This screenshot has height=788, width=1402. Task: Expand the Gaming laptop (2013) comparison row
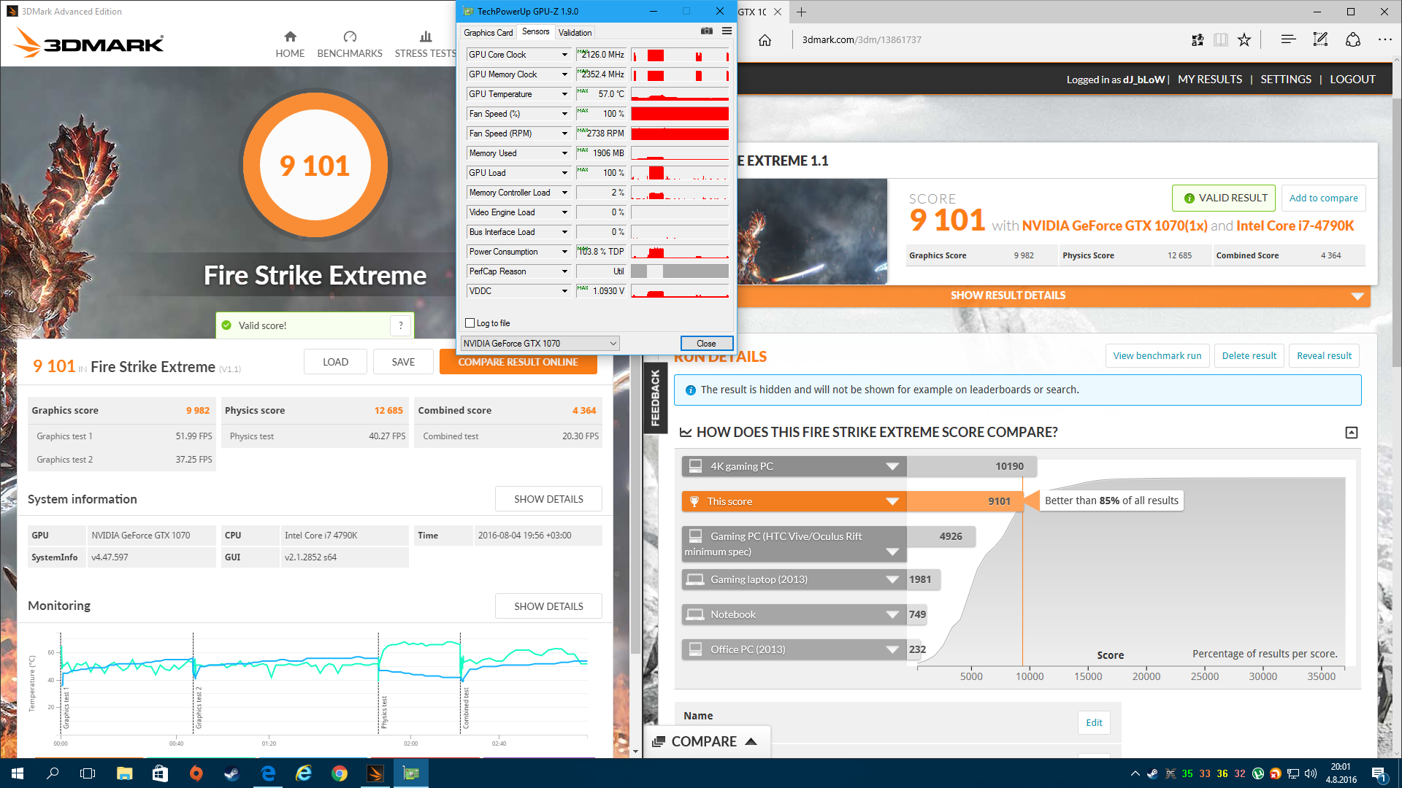[x=892, y=579]
